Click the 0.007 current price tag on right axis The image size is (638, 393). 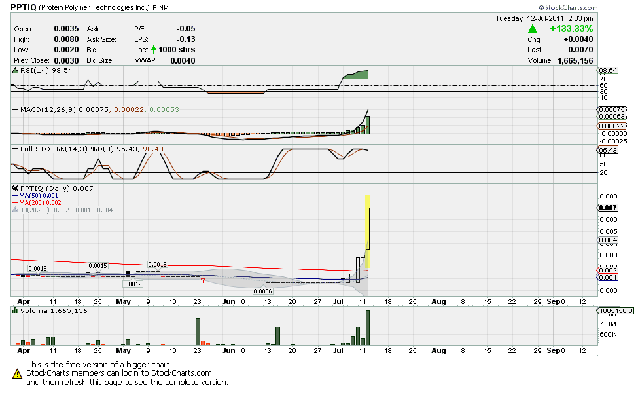pyautogui.click(x=607, y=208)
